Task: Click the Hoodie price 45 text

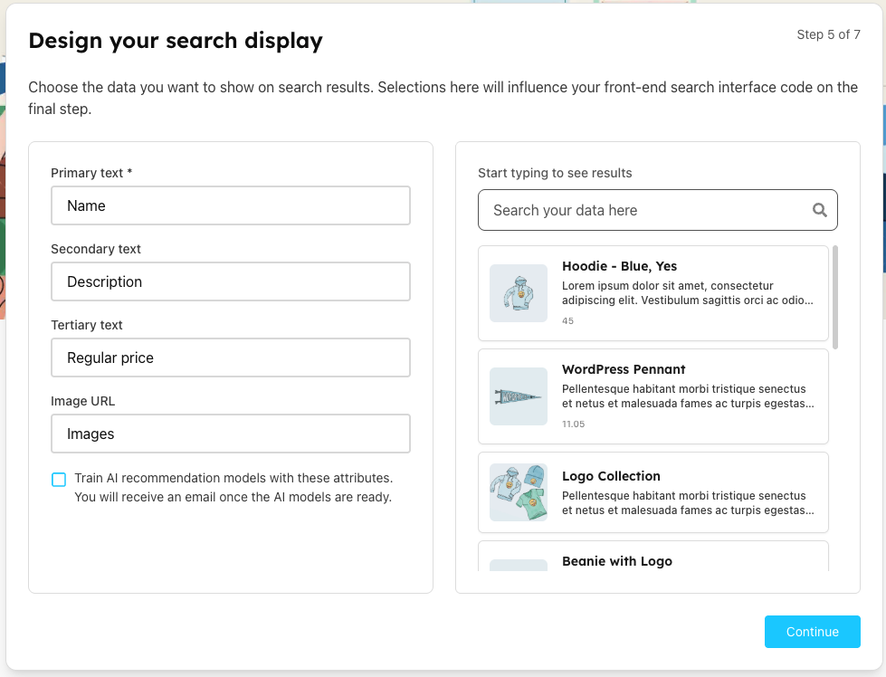Action: [x=567, y=320]
